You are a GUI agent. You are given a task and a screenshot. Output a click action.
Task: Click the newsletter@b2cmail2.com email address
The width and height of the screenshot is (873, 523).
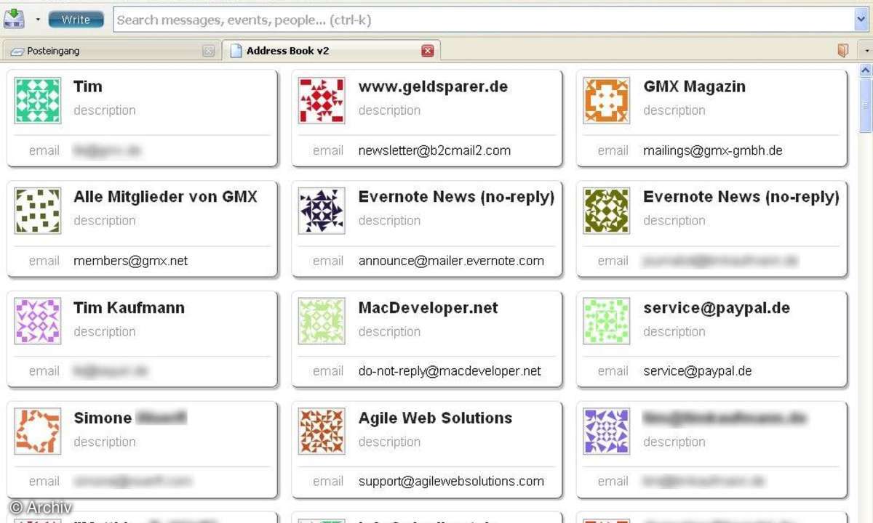coord(434,150)
